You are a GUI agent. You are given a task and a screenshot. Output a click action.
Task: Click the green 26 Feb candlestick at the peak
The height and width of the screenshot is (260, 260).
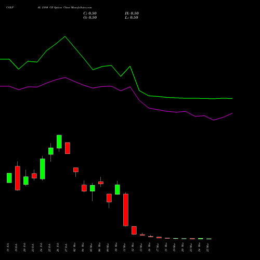coord(59,141)
